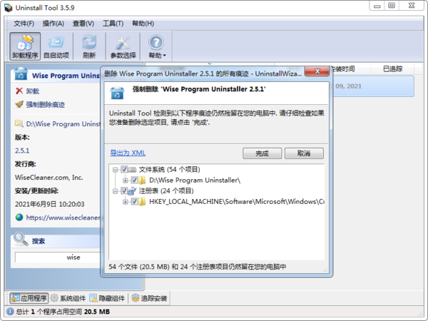Click the red X 卸载 icon
Image resolution: width=428 pixels, height=321 pixels.
click(x=19, y=91)
